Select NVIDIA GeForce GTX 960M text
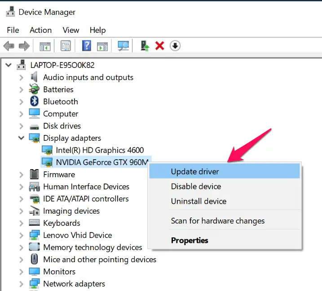322x291 pixels. coord(102,162)
